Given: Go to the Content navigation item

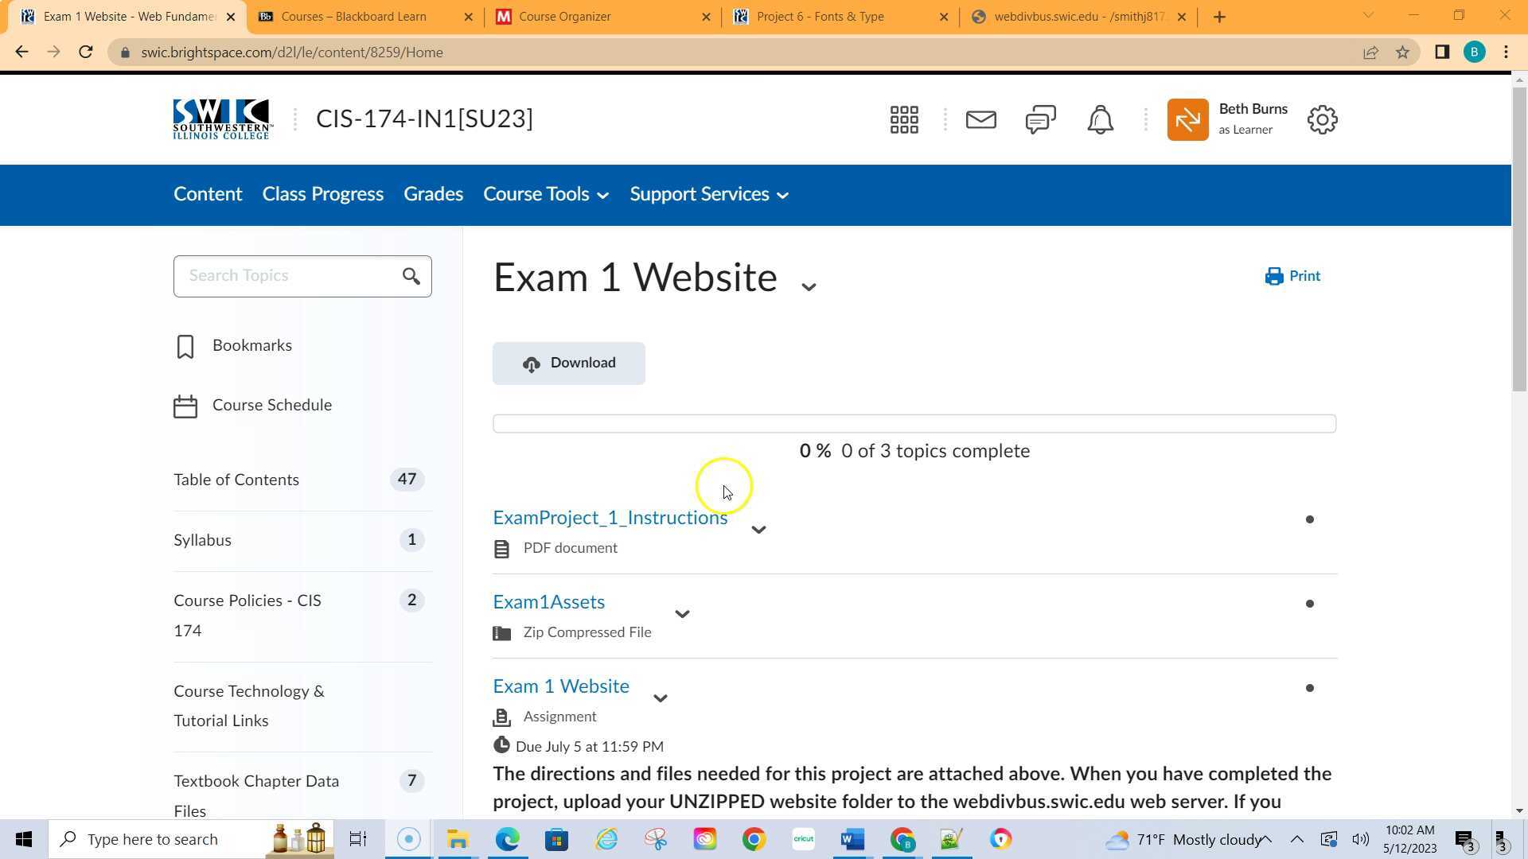Looking at the screenshot, I should coord(208,194).
